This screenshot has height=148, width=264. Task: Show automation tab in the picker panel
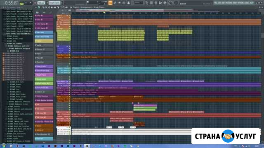pos(50,12)
